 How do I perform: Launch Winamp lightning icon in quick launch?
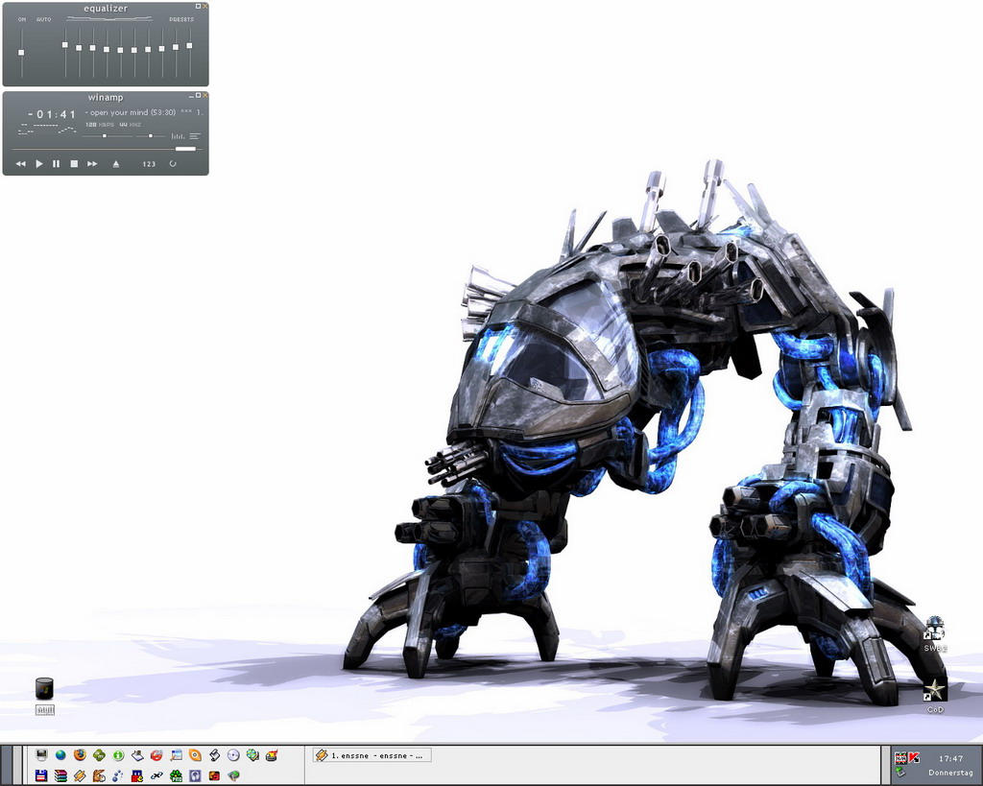click(x=80, y=775)
